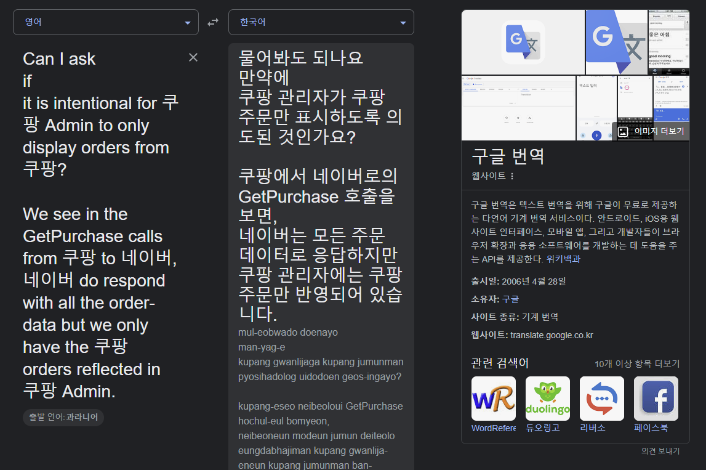Click the 출시일 2006년 4월 28일 text
This screenshot has height=470, width=706.
518,282
